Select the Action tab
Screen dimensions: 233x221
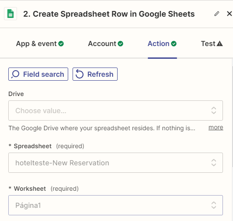(x=162, y=44)
